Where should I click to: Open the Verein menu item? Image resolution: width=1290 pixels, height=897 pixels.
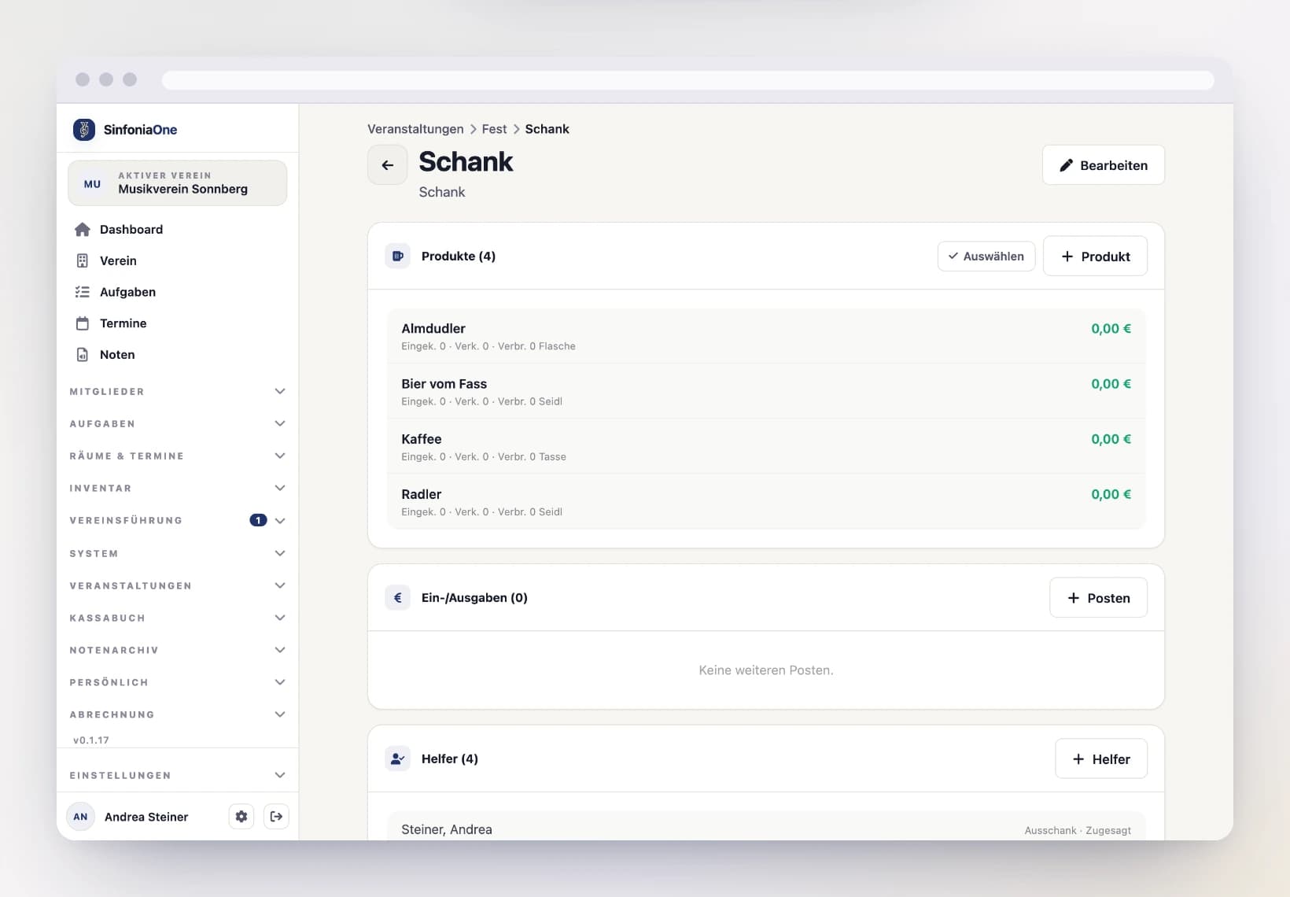(177, 260)
